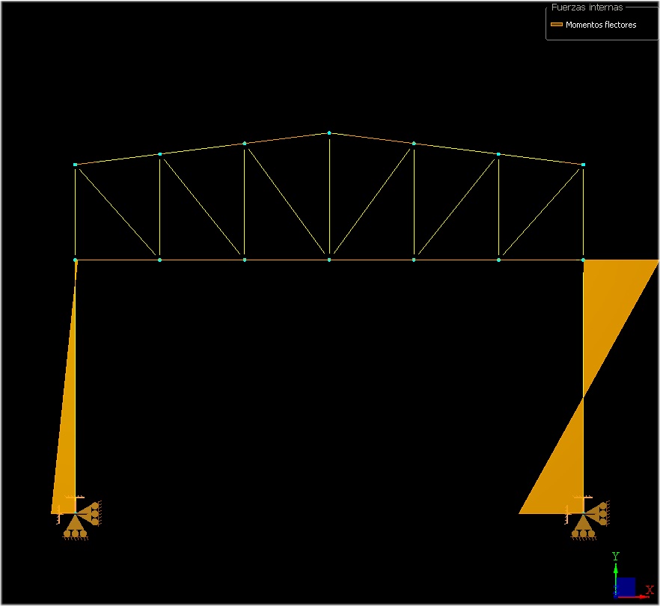Click the XY axis orientation indicator

(x=632, y=577)
